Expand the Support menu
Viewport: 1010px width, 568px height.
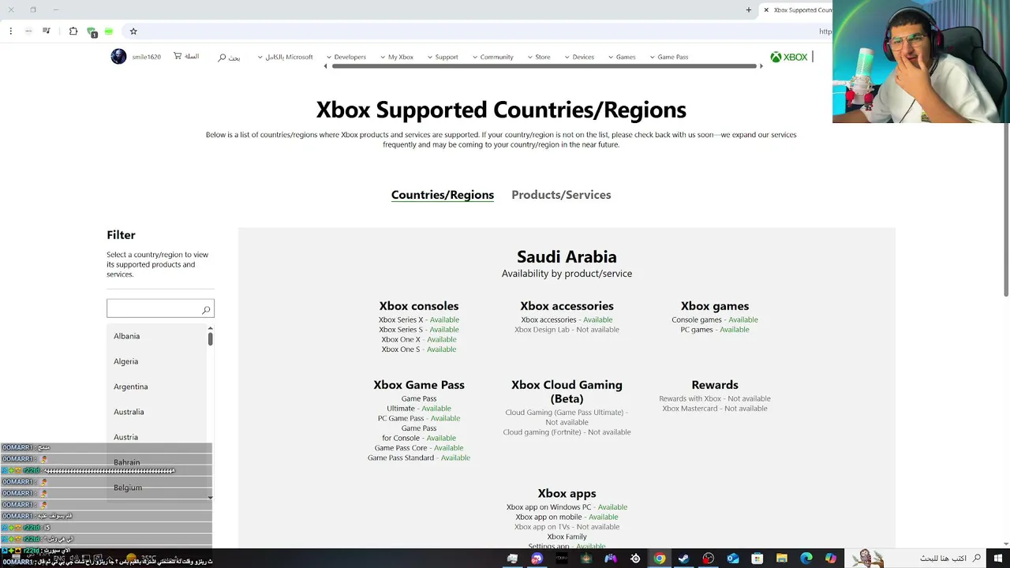pyautogui.click(x=443, y=57)
